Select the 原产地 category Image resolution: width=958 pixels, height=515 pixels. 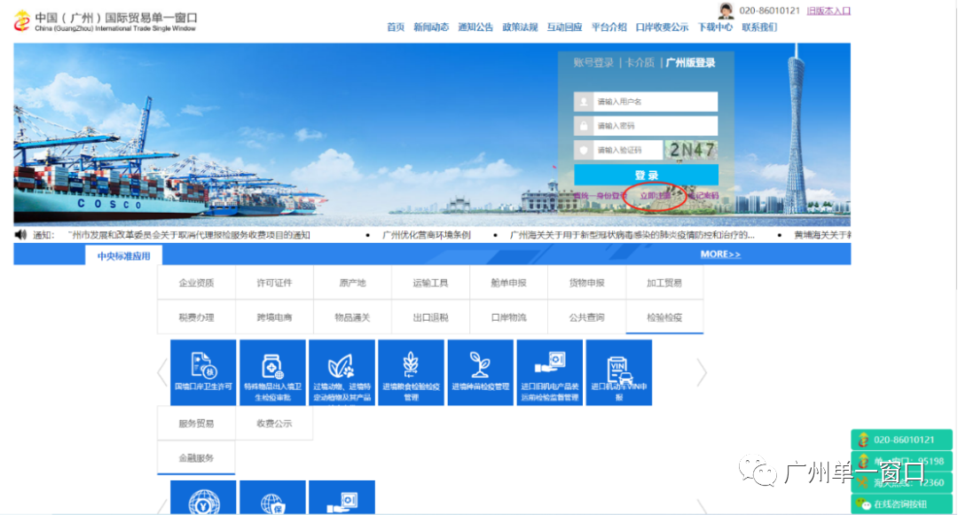click(352, 283)
